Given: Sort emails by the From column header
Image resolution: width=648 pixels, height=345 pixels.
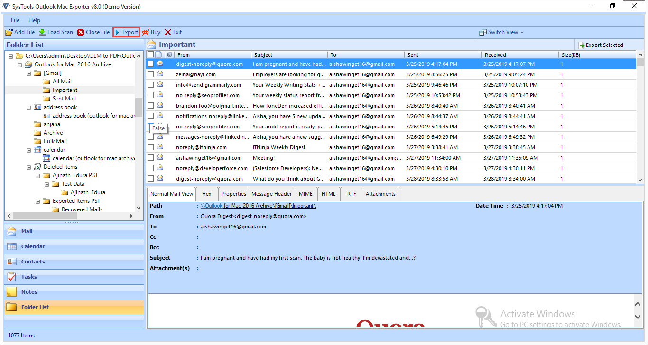Looking at the screenshot, I should (x=213, y=55).
